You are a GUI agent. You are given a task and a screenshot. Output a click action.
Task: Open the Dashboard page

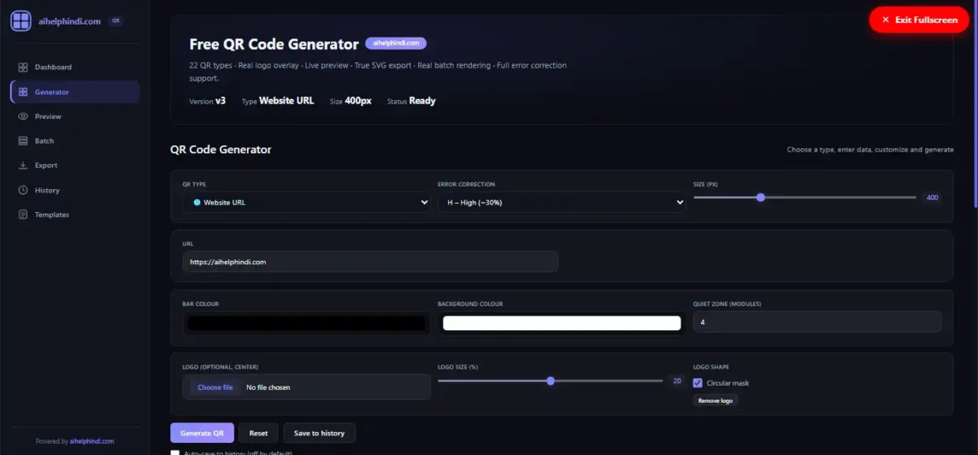click(75, 67)
